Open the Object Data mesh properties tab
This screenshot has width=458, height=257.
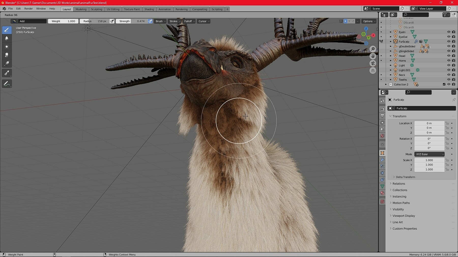382,186
